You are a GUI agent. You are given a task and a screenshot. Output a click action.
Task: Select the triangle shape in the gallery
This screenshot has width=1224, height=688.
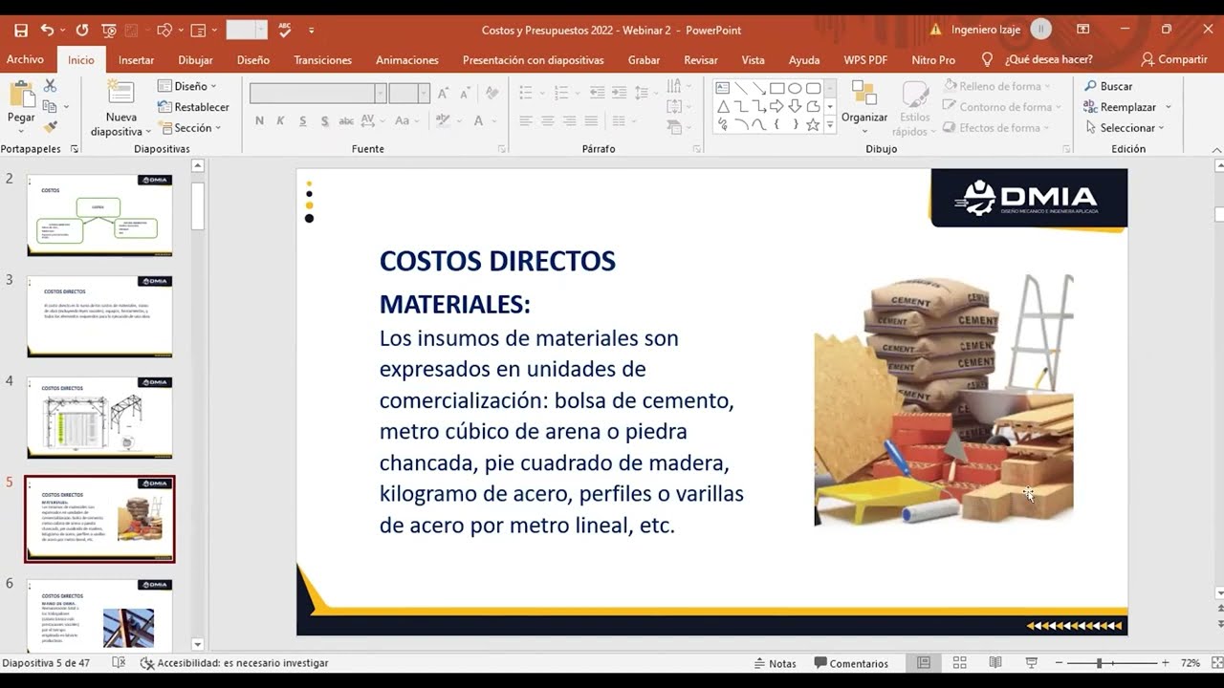723,106
